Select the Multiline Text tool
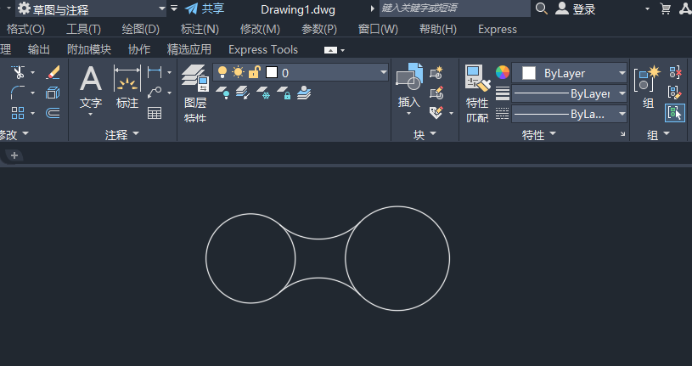The width and height of the screenshot is (692, 366). [x=90, y=82]
